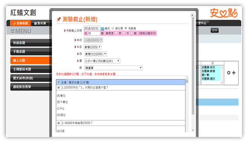Viewport: 248px width, 143px height.
Task: Select the 練功房 mode radio button
Action: (x=113, y=28)
